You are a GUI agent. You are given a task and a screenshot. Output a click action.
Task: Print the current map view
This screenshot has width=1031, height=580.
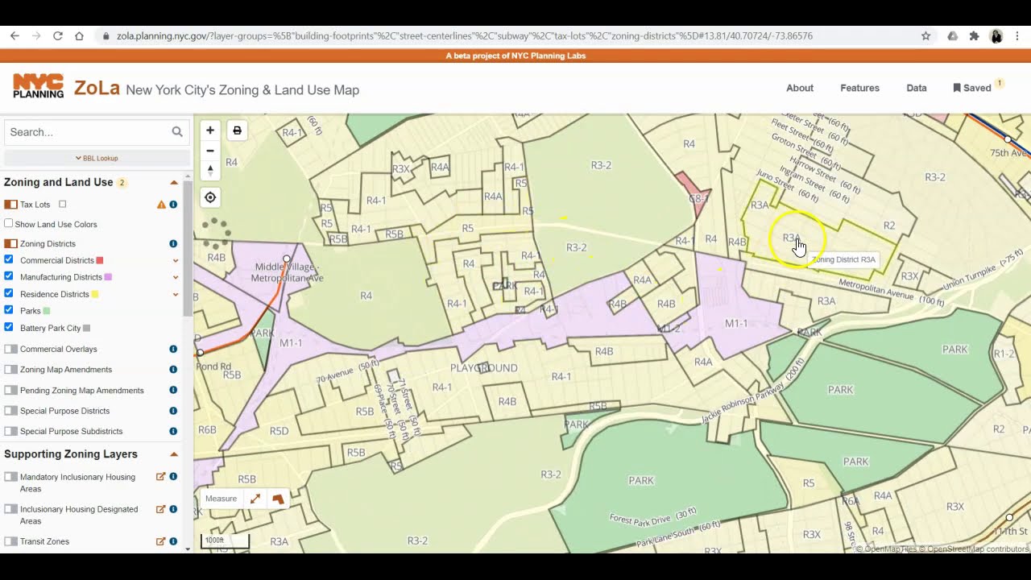pos(237,130)
